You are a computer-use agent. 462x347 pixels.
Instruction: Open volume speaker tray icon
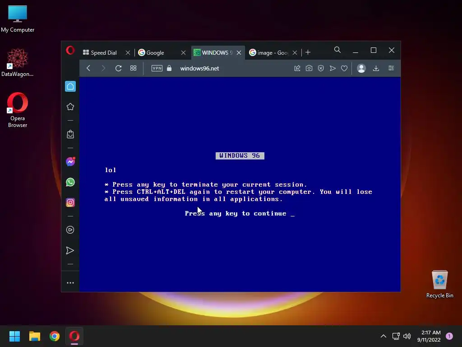point(407,336)
